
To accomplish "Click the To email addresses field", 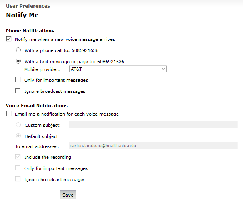I will (x=153, y=146).
